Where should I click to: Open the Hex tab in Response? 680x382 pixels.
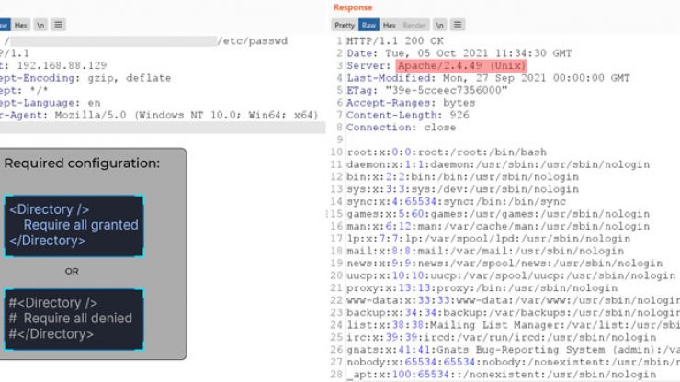tap(389, 25)
